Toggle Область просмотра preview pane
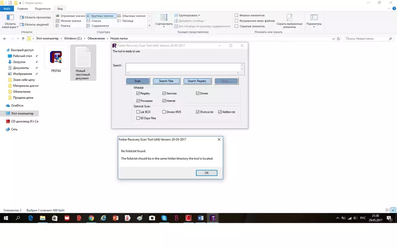 click(x=35, y=18)
